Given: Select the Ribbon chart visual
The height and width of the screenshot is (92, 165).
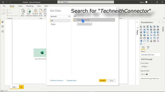Looking at the screenshot, I should click(158, 30).
